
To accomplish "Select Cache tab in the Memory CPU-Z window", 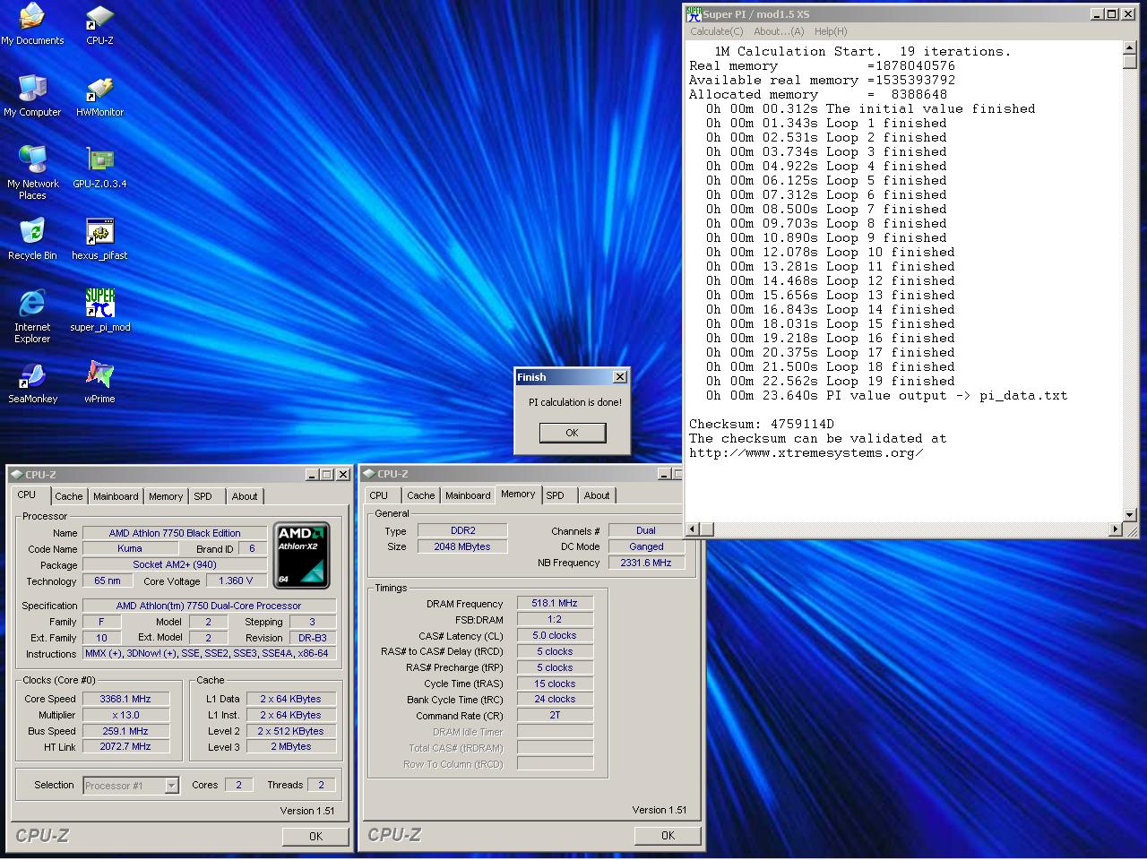I will tap(421, 495).
